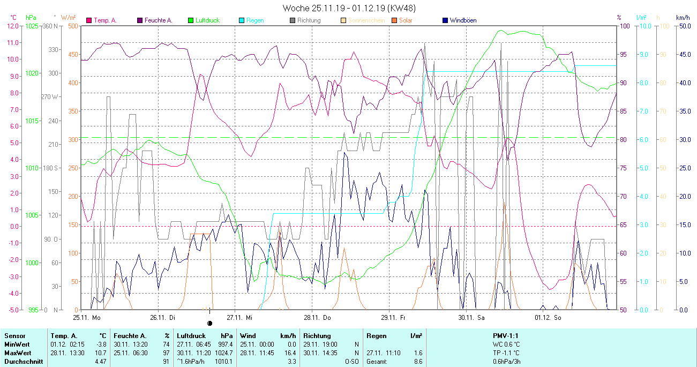
Task: Click the minimum temperature value '-3.8'
Action: pos(102,344)
